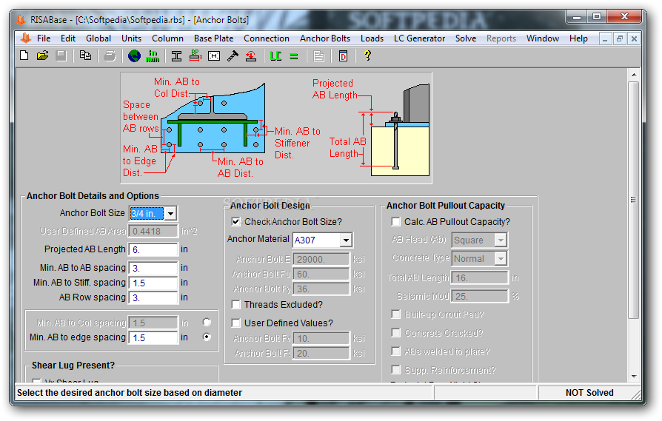Open Loads via red arrow icon
Image resolution: width=662 pixels, height=421 pixels.
point(251,55)
